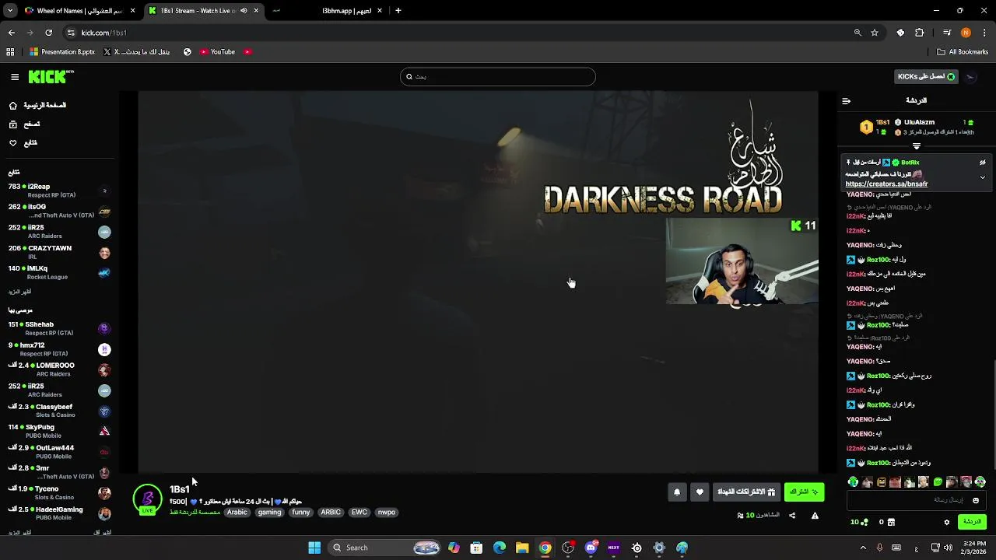The image size is (996, 560).
Task: Select the funny tag
Action: pos(301,513)
